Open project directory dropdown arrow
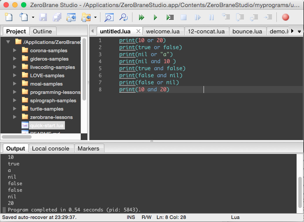This screenshot has height=222, width=304. tap(95, 17)
